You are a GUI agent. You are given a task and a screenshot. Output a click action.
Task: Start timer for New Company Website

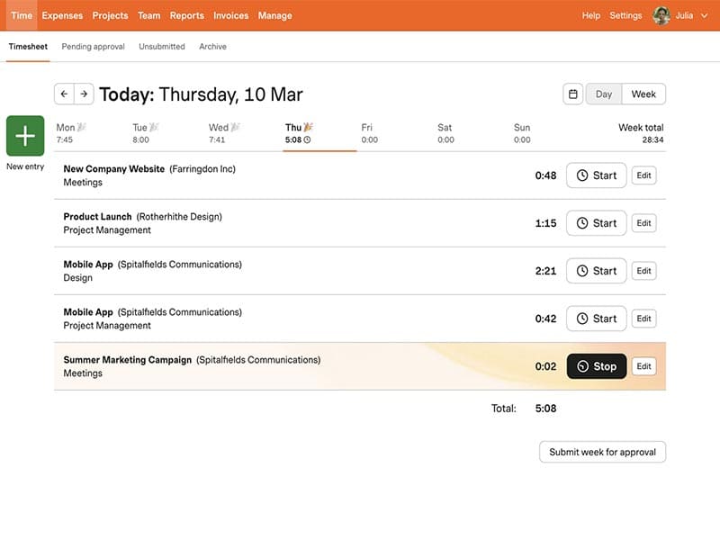point(596,175)
